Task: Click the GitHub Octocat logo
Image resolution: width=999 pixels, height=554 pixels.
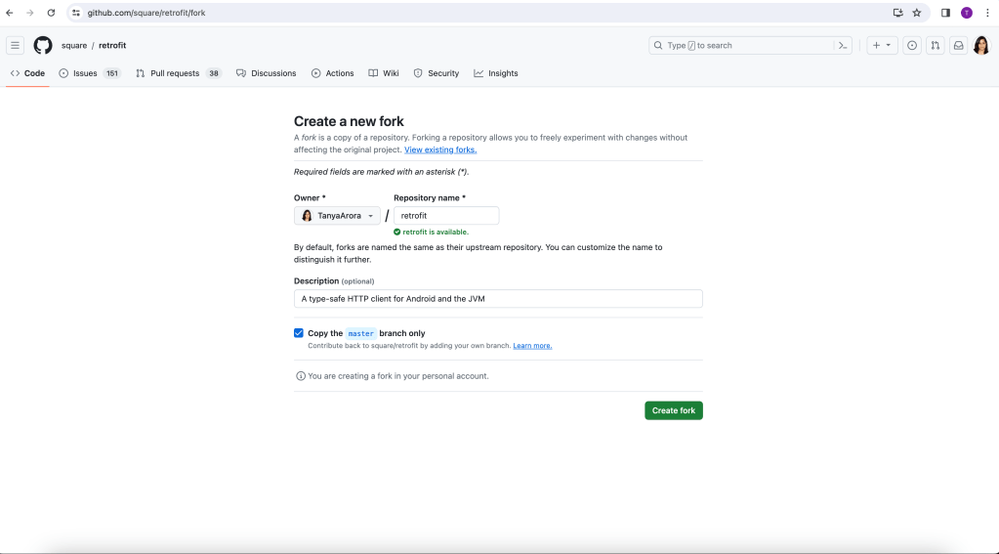Action: pyautogui.click(x=43, y=45)
